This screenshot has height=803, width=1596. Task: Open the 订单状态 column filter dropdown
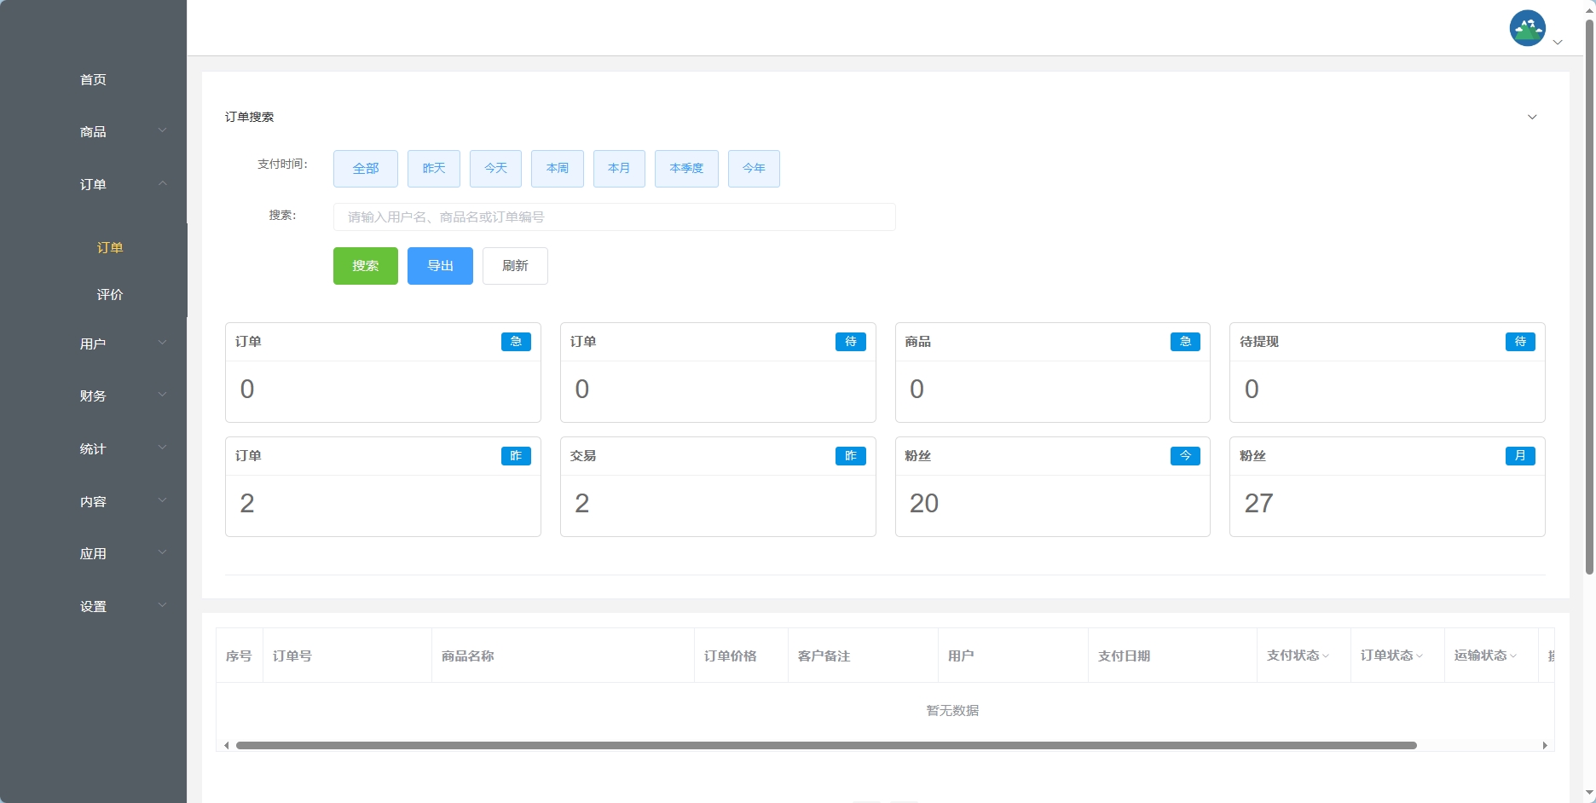tap(1420, 656)
